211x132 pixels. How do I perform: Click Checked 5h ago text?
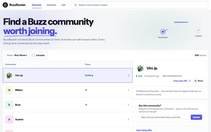152,76
